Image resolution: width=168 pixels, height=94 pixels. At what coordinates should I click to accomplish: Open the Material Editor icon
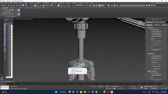(x=108, y=5)
